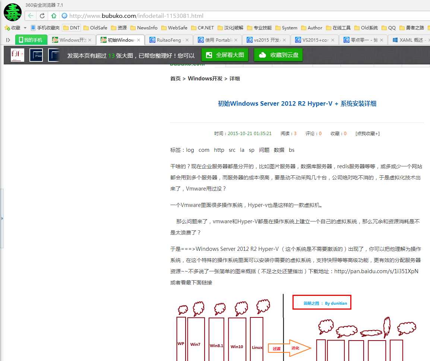Open 手机收藏夹 bookmark
Image resolution: width=430 pixels, height=361 pixels.
[x=45, y=28]
